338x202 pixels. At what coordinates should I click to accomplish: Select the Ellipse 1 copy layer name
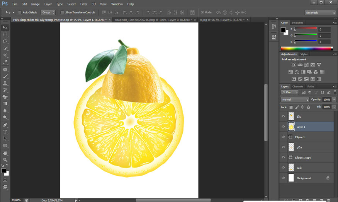[x=303, y=158]
